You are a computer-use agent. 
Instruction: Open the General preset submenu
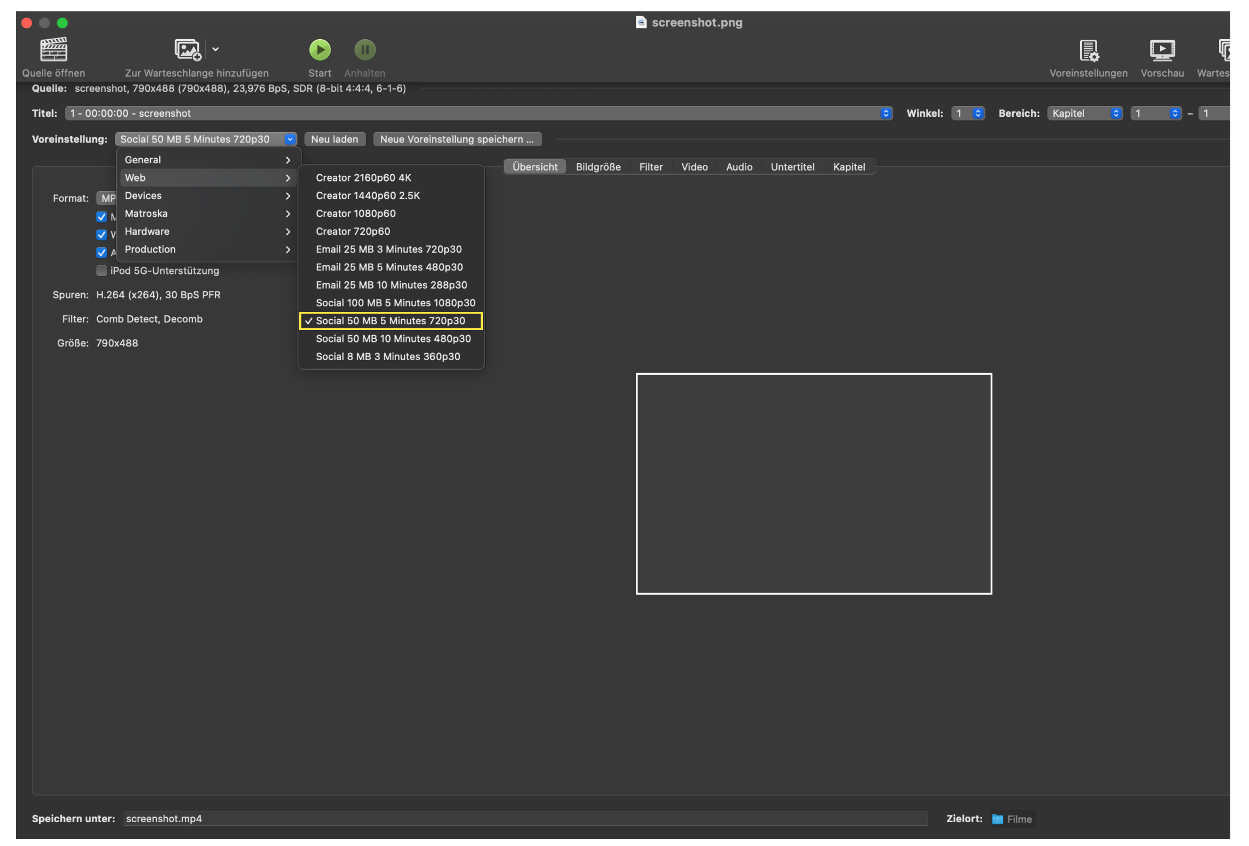click(208, 160)
